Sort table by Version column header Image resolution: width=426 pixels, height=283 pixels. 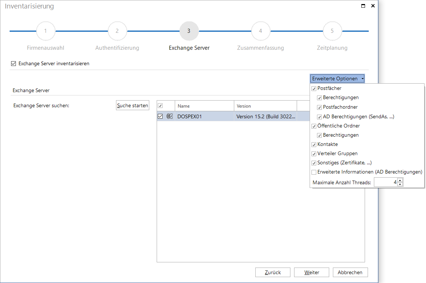[265, 106]
